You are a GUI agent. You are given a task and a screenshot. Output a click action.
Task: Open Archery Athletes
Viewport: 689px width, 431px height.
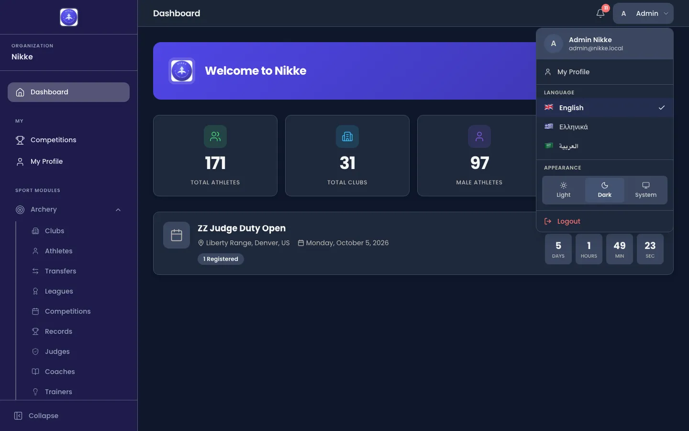pyautogui.click(x=77, y=251)
